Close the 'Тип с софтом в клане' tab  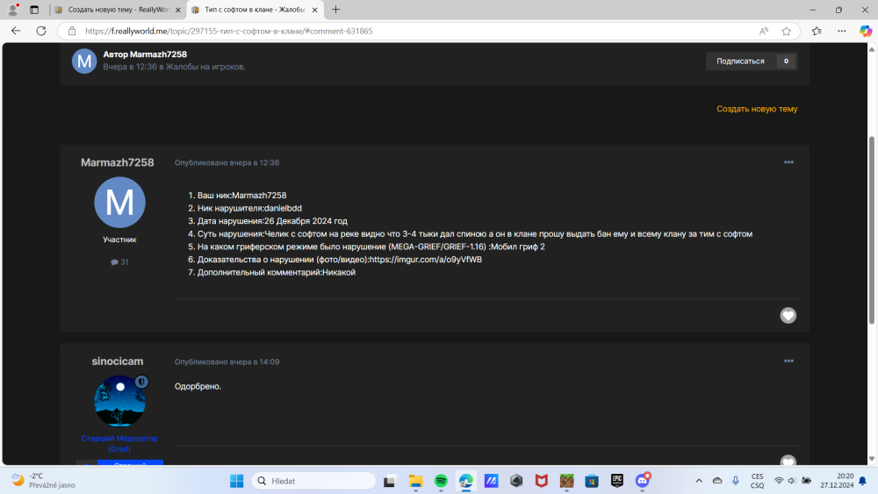tap(314, 10)
